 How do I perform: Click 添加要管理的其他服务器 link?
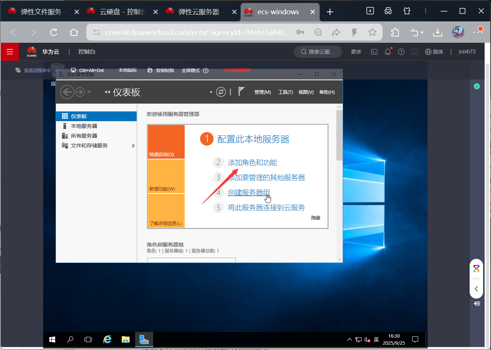point(267,177)
